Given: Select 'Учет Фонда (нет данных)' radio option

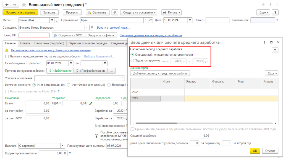Looking at the screenshot, I should click(69, 85).
